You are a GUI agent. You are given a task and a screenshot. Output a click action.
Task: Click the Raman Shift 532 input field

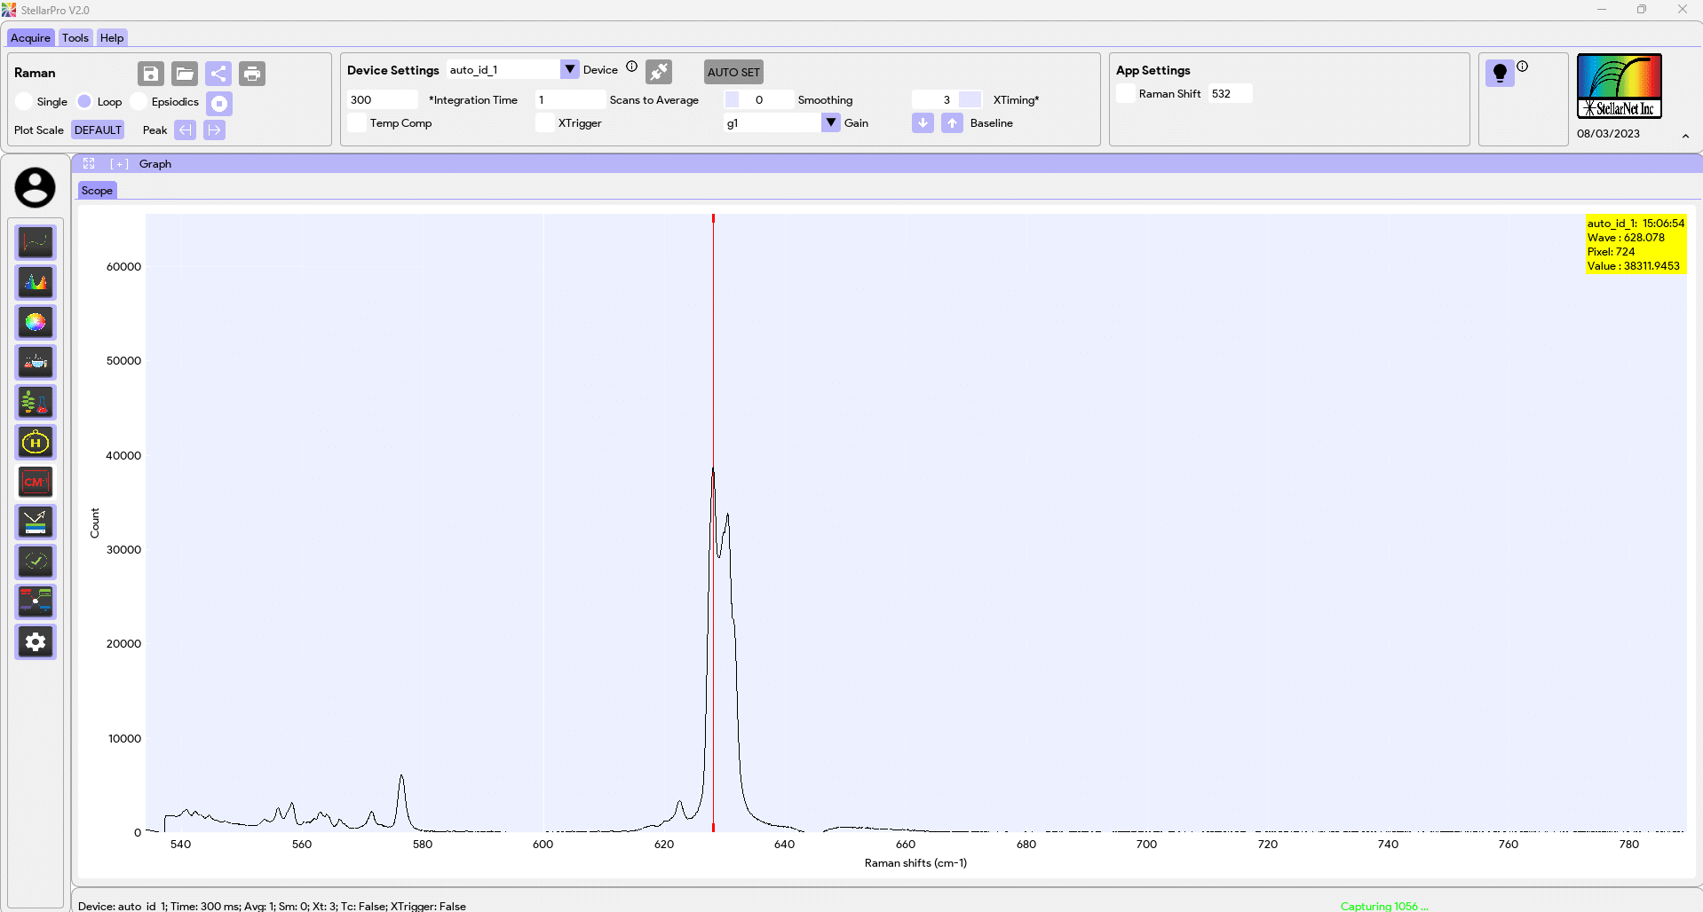pyautogui.click(x=1230, y=94)
